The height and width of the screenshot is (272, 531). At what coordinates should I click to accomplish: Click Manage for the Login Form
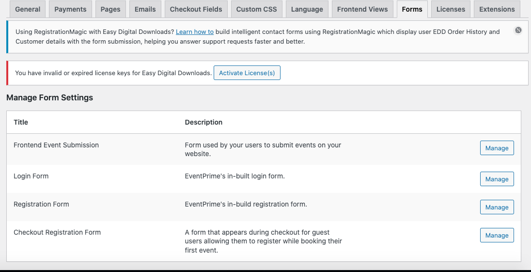tap(497, 179)
